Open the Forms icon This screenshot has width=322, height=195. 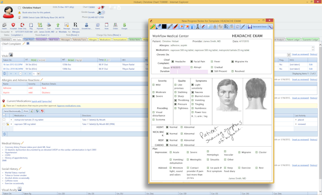[98, 25]
